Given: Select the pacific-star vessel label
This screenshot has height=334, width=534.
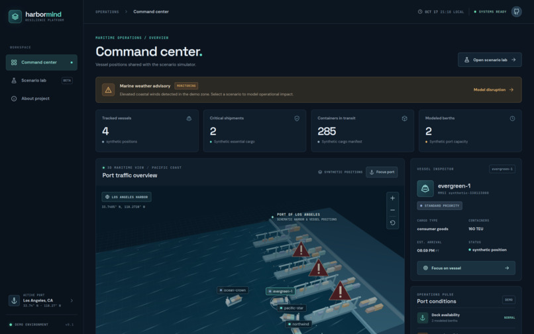Looking at the screenshot, I should (292, 308).
